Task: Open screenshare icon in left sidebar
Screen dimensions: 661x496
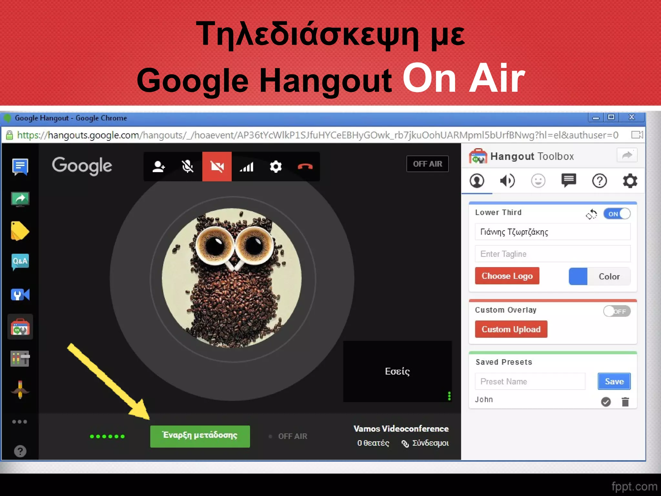Action: click(x=20, y=199)
